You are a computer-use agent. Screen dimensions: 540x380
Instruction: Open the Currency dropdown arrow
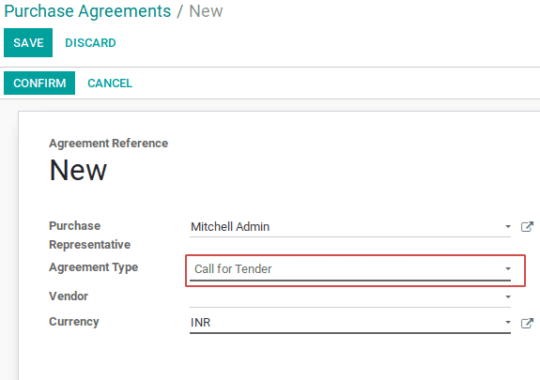(x=508, y=322)
